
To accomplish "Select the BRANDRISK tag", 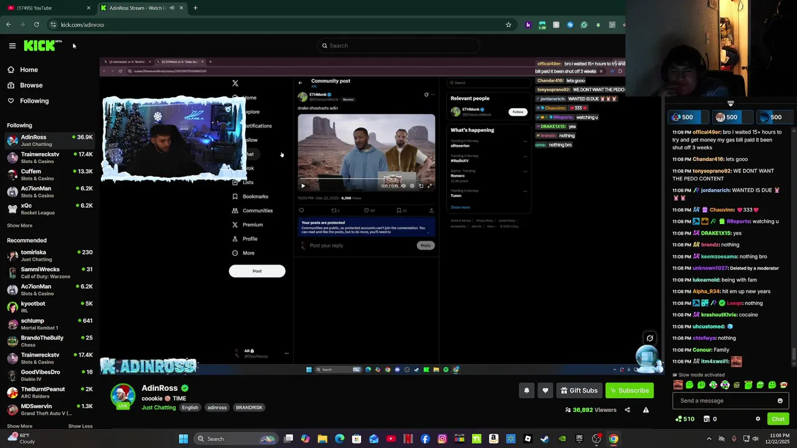I will 249,408.
